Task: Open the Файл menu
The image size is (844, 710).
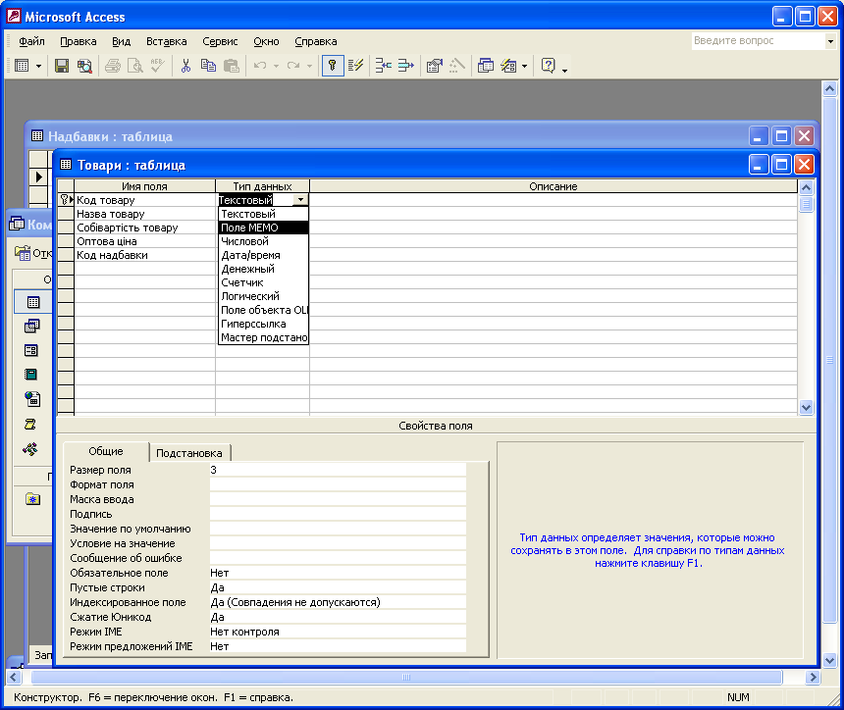Action: pos(31,41)
